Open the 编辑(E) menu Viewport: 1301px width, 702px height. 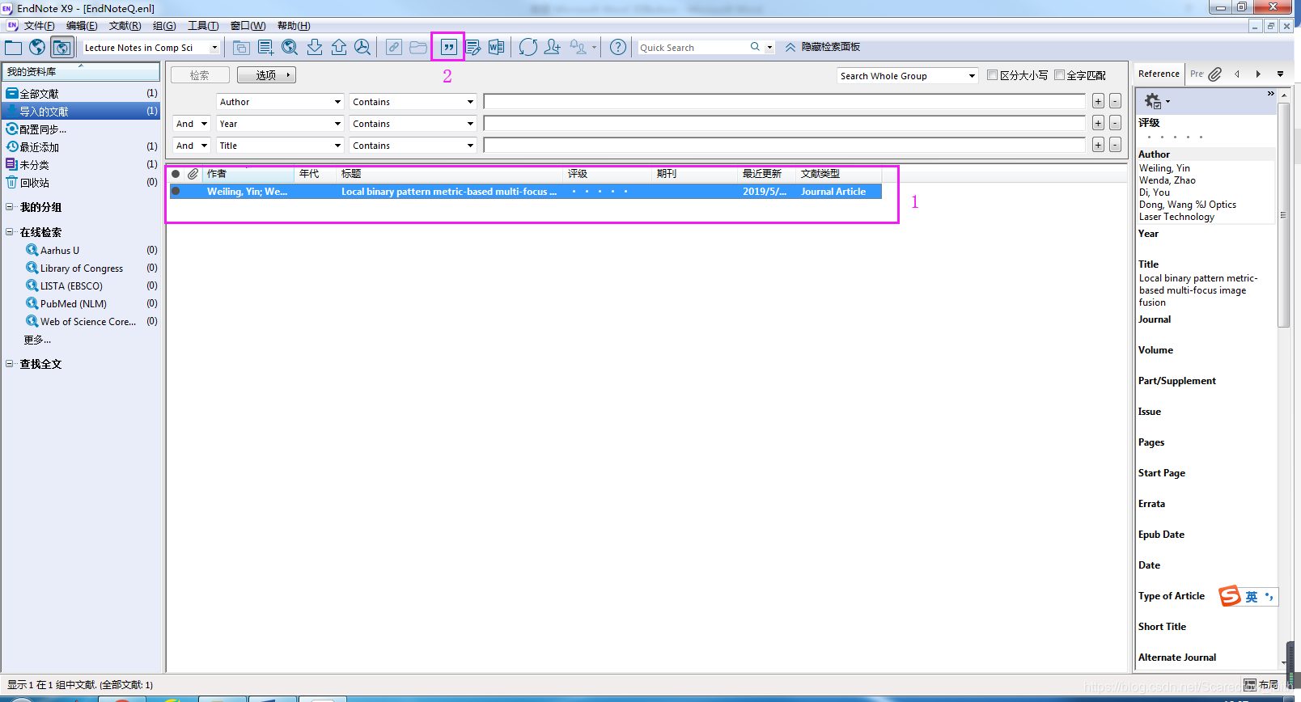(82, 26)
